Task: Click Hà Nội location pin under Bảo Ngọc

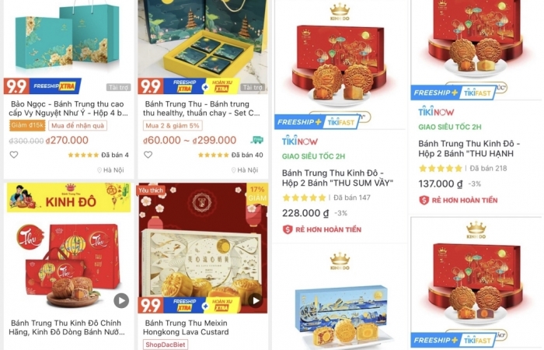Action: pyautogui.click(x=99, y=170)
